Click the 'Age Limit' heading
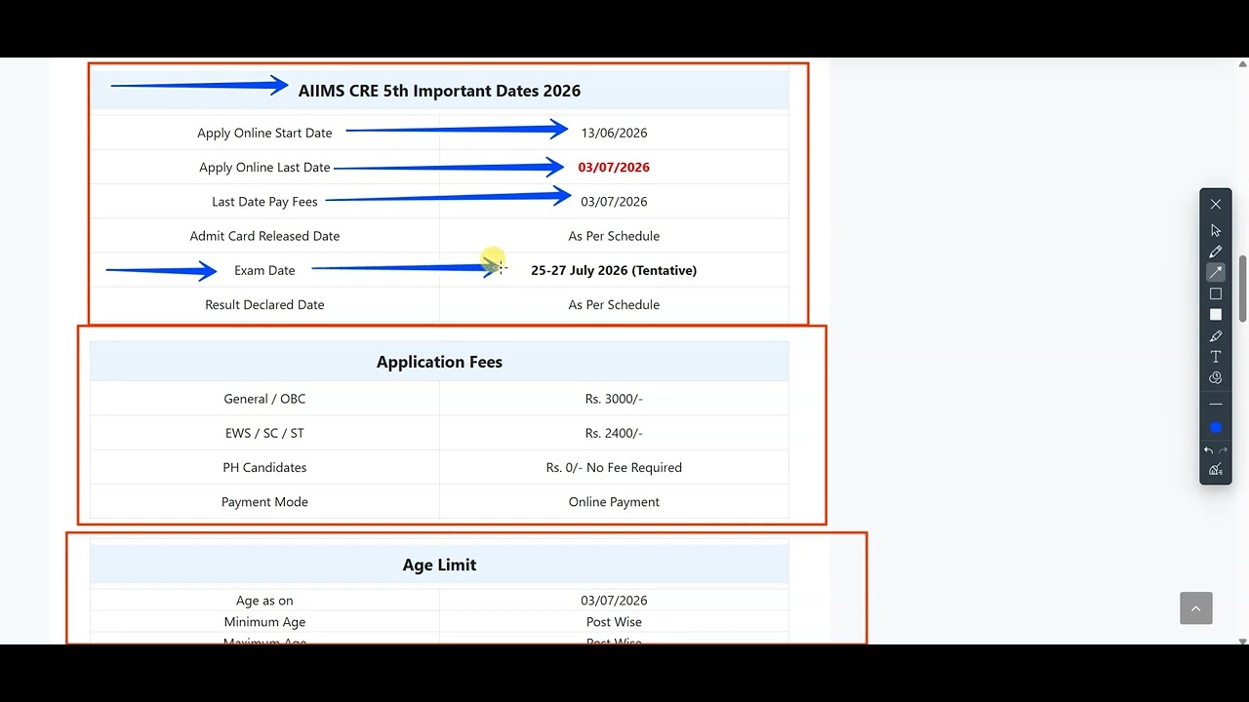 pyautogui.click(x=439, y=565)
